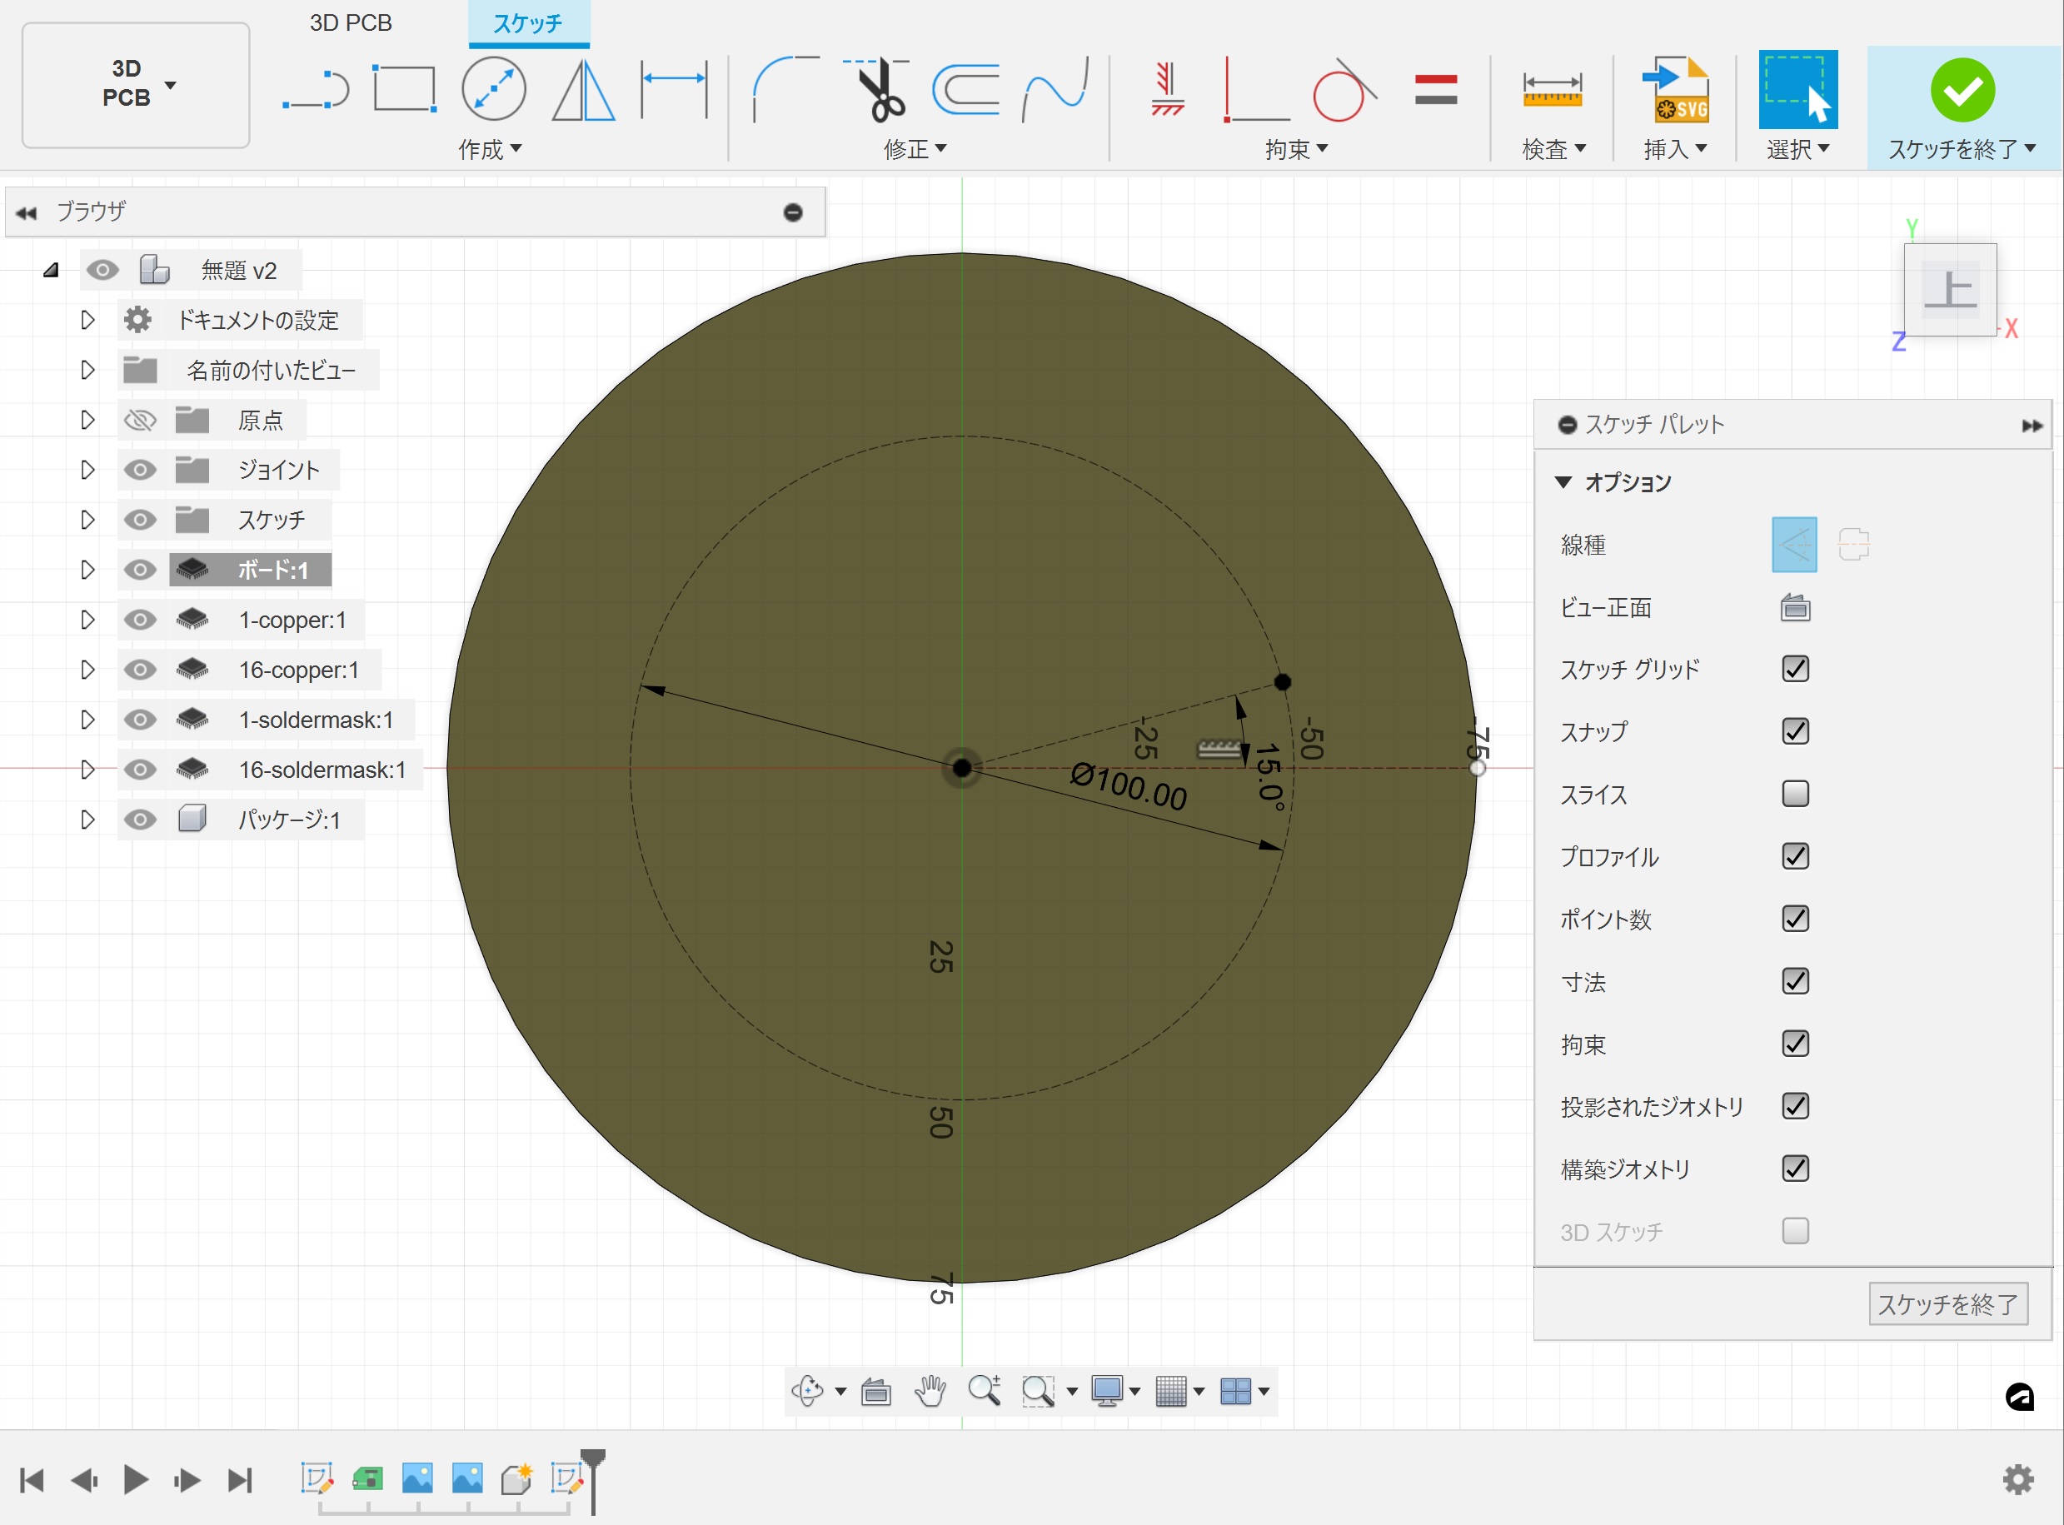This screenshot has width=2064, height=1525.
Task: Hide the ボード:1 component with its eye toggle
Action: point(140,570)
